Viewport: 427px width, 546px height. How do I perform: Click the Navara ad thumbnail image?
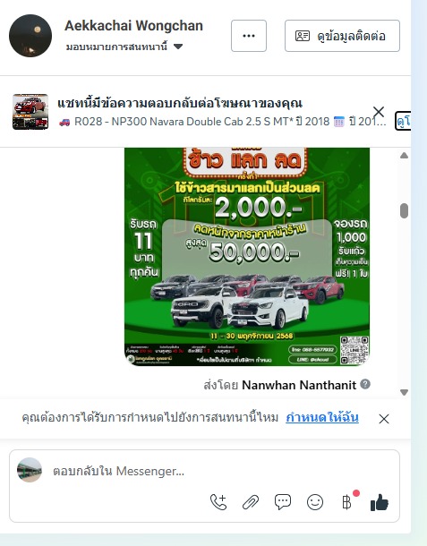click(x=30, y=112)
